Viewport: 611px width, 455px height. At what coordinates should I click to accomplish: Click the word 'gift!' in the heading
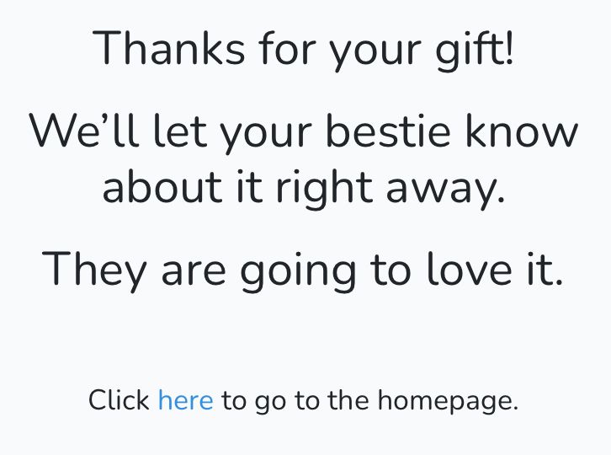[475, 51]
